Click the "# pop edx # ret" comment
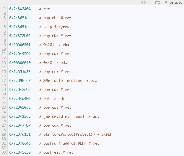The height and width of the screenshot is (156, 184). click(x=55, y=54)
